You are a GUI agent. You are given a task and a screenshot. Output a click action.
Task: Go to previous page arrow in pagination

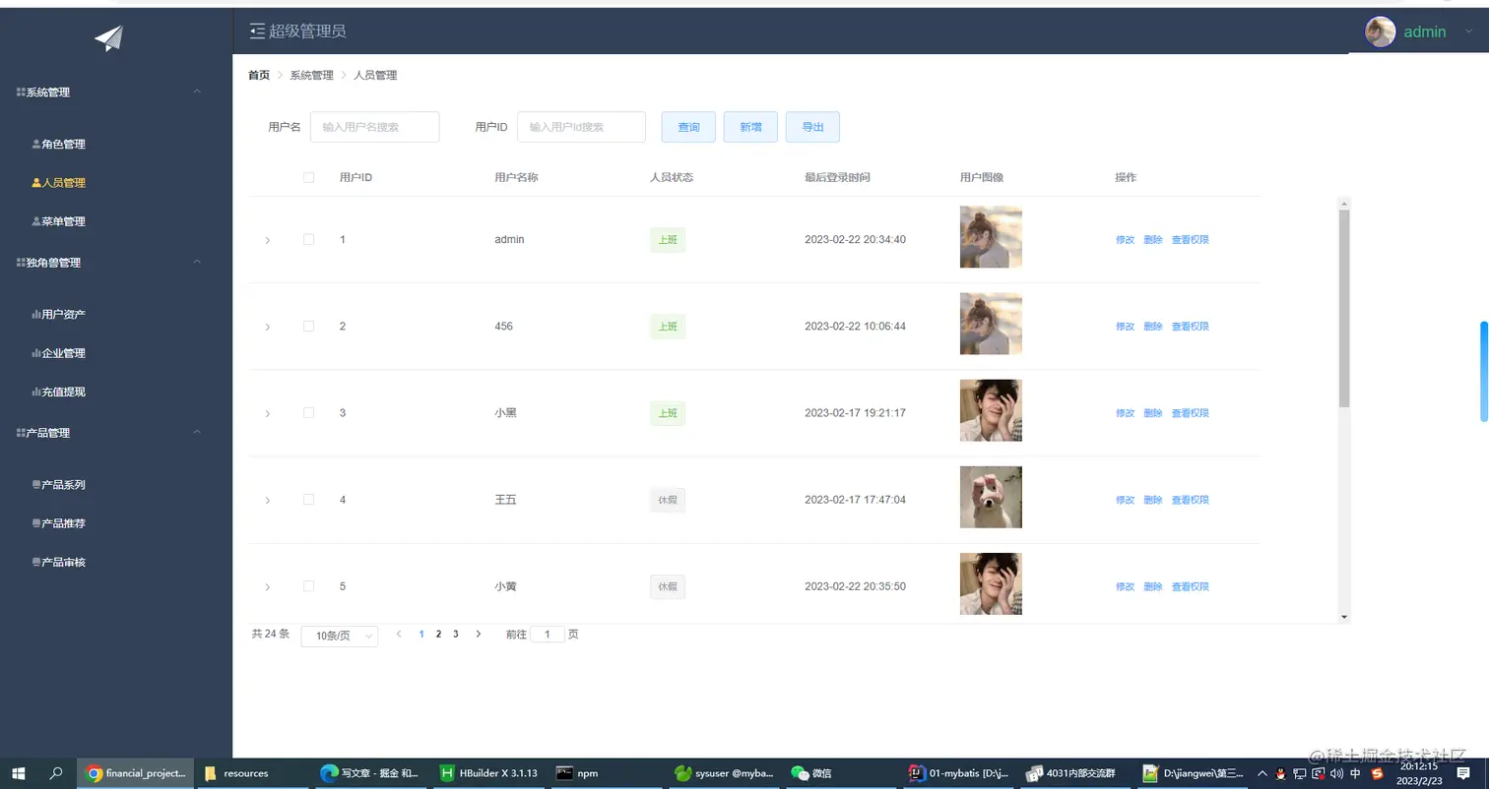click(x=399, y=635)
